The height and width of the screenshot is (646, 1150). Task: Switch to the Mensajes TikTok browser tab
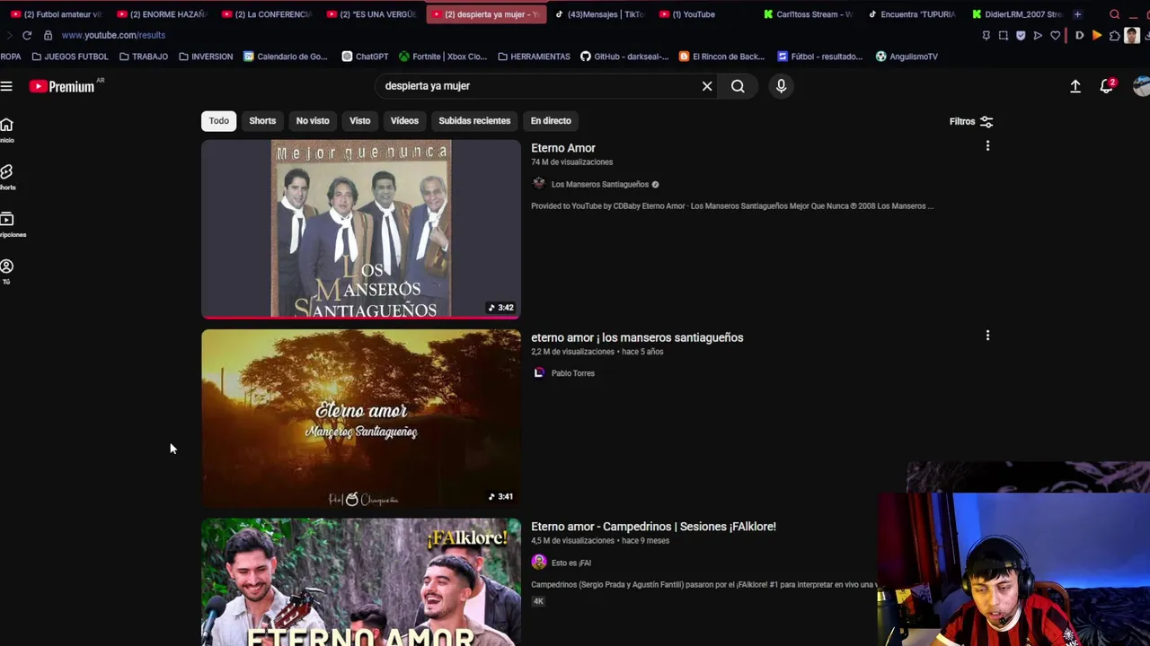click(599, 14)
